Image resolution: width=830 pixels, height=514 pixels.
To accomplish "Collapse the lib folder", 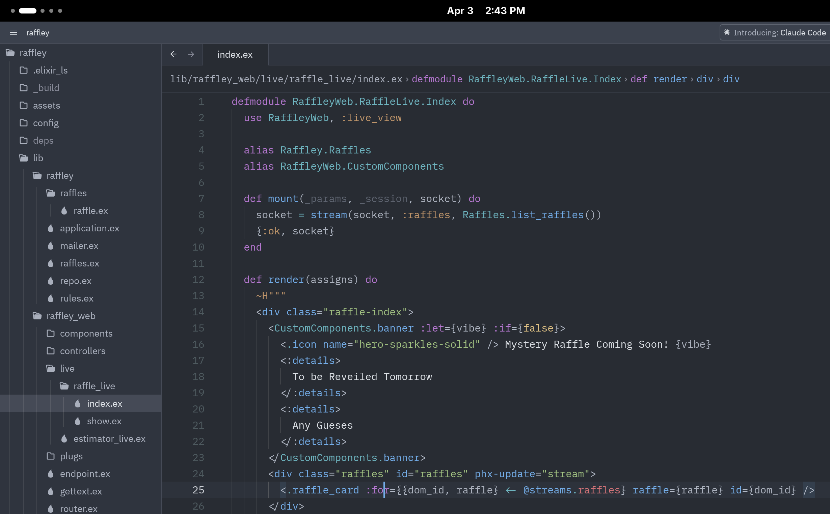I will (x=24, y=158).
